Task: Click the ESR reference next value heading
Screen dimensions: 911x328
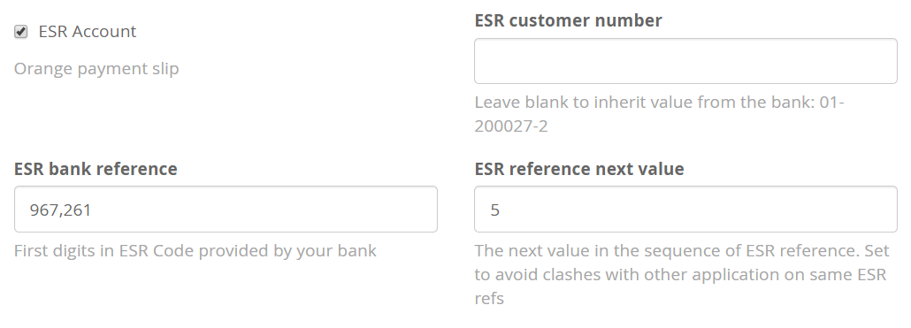Action: click(x=579, y=169)
